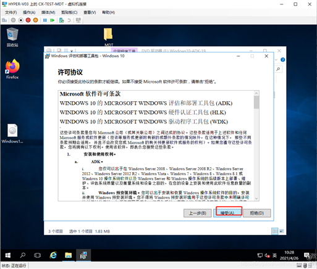Open taskbar search magnifier
This screenshot has height=269, width=317.
point(23,255)
